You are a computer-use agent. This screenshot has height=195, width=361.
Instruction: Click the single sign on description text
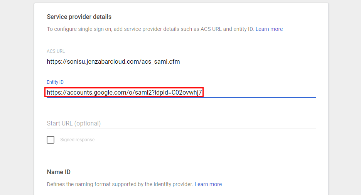[x=150, y=29]
